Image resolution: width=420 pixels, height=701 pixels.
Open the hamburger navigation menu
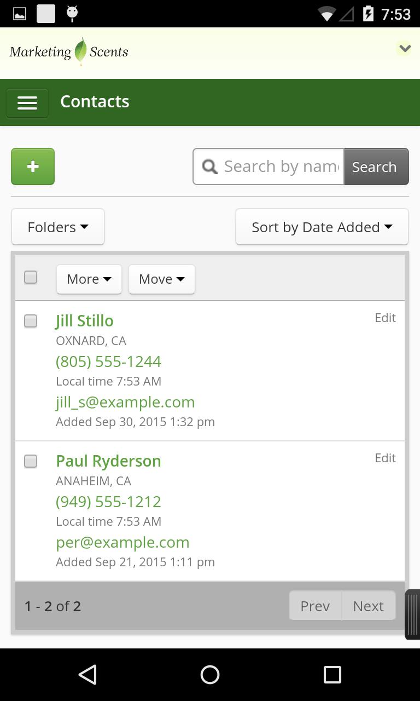27,103
